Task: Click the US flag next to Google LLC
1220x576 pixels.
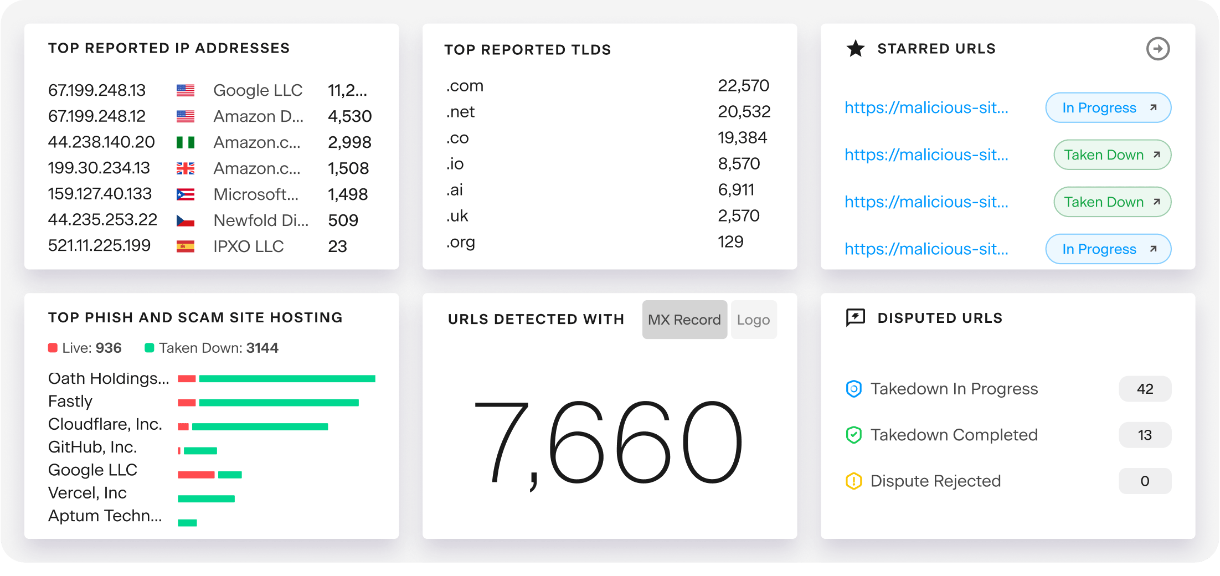Action: [x=186, y=89]
